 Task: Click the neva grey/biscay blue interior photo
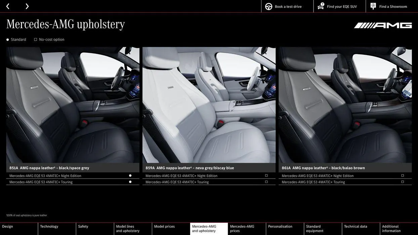[209, 105]
